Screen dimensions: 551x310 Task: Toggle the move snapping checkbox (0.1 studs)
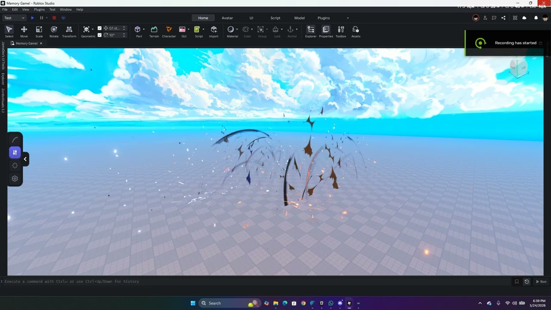(x=100, y=28)
